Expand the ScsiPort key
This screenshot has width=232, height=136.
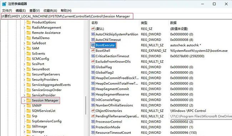point(24,64)
